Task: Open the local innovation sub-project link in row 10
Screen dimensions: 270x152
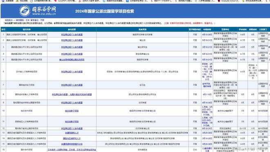Action: click(x=72, y=111)
